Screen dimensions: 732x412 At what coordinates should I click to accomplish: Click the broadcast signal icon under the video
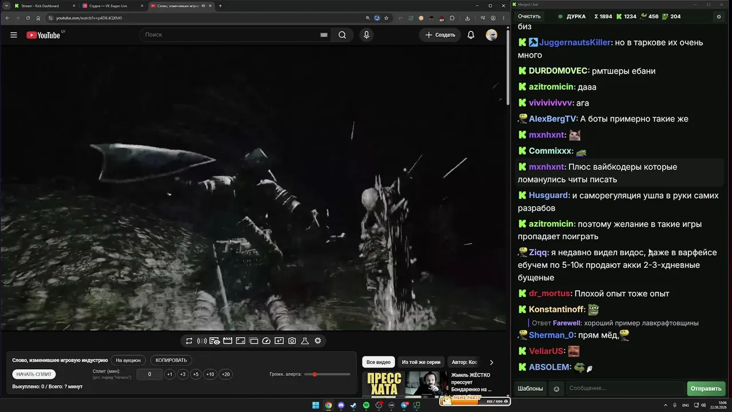pyautogui.click(x=202, y=341)
